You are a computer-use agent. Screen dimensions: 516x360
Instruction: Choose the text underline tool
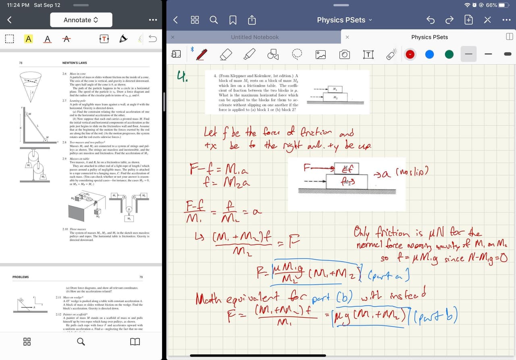tap(48, 39)
